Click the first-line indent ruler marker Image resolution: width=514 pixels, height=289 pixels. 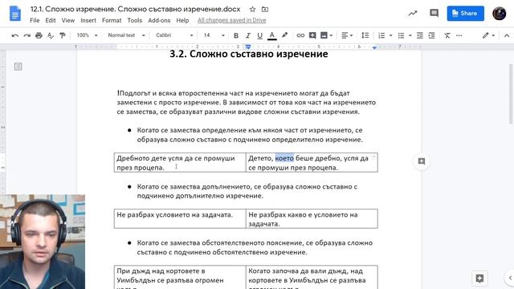tap(248, 46)
